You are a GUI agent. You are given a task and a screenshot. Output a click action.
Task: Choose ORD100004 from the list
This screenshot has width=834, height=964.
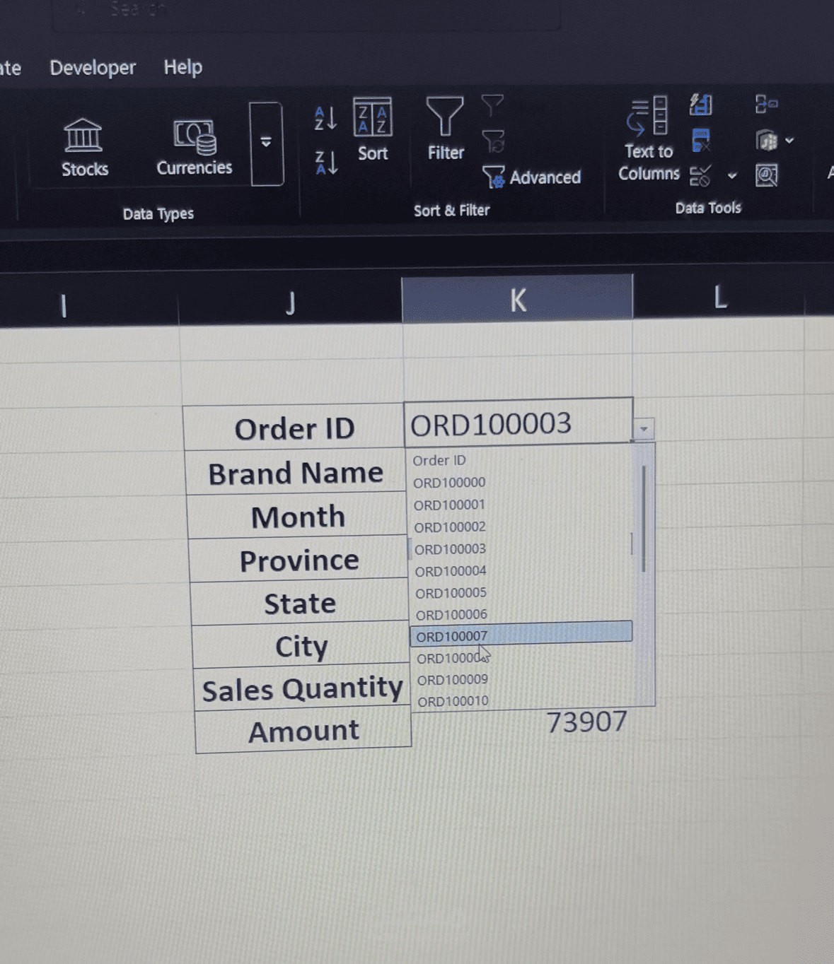click(x=451, y=571)
